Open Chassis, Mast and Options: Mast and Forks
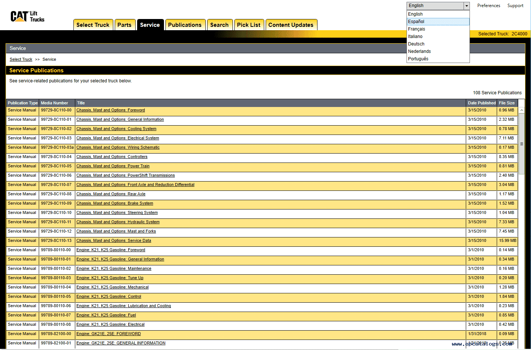This screenshot has height=350, width=531. (x=116, y=231)
